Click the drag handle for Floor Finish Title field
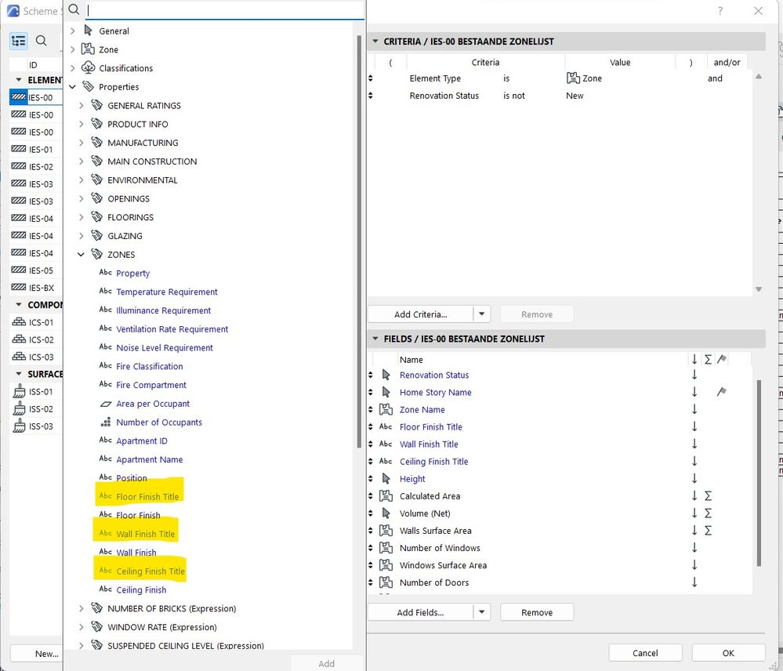 tap(371, 427)
